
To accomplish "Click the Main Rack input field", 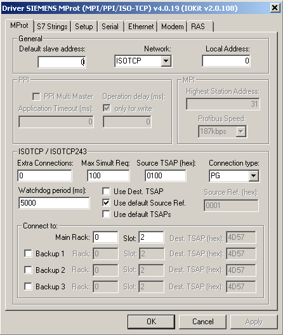I will point(105,237).
